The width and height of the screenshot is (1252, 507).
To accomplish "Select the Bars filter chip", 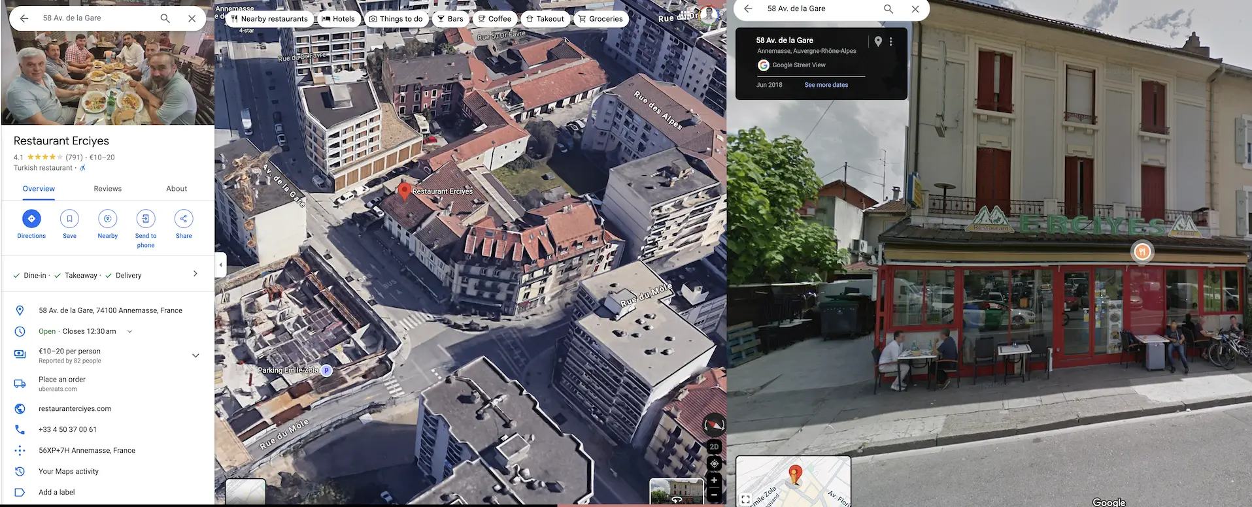I will coord(450,19).
